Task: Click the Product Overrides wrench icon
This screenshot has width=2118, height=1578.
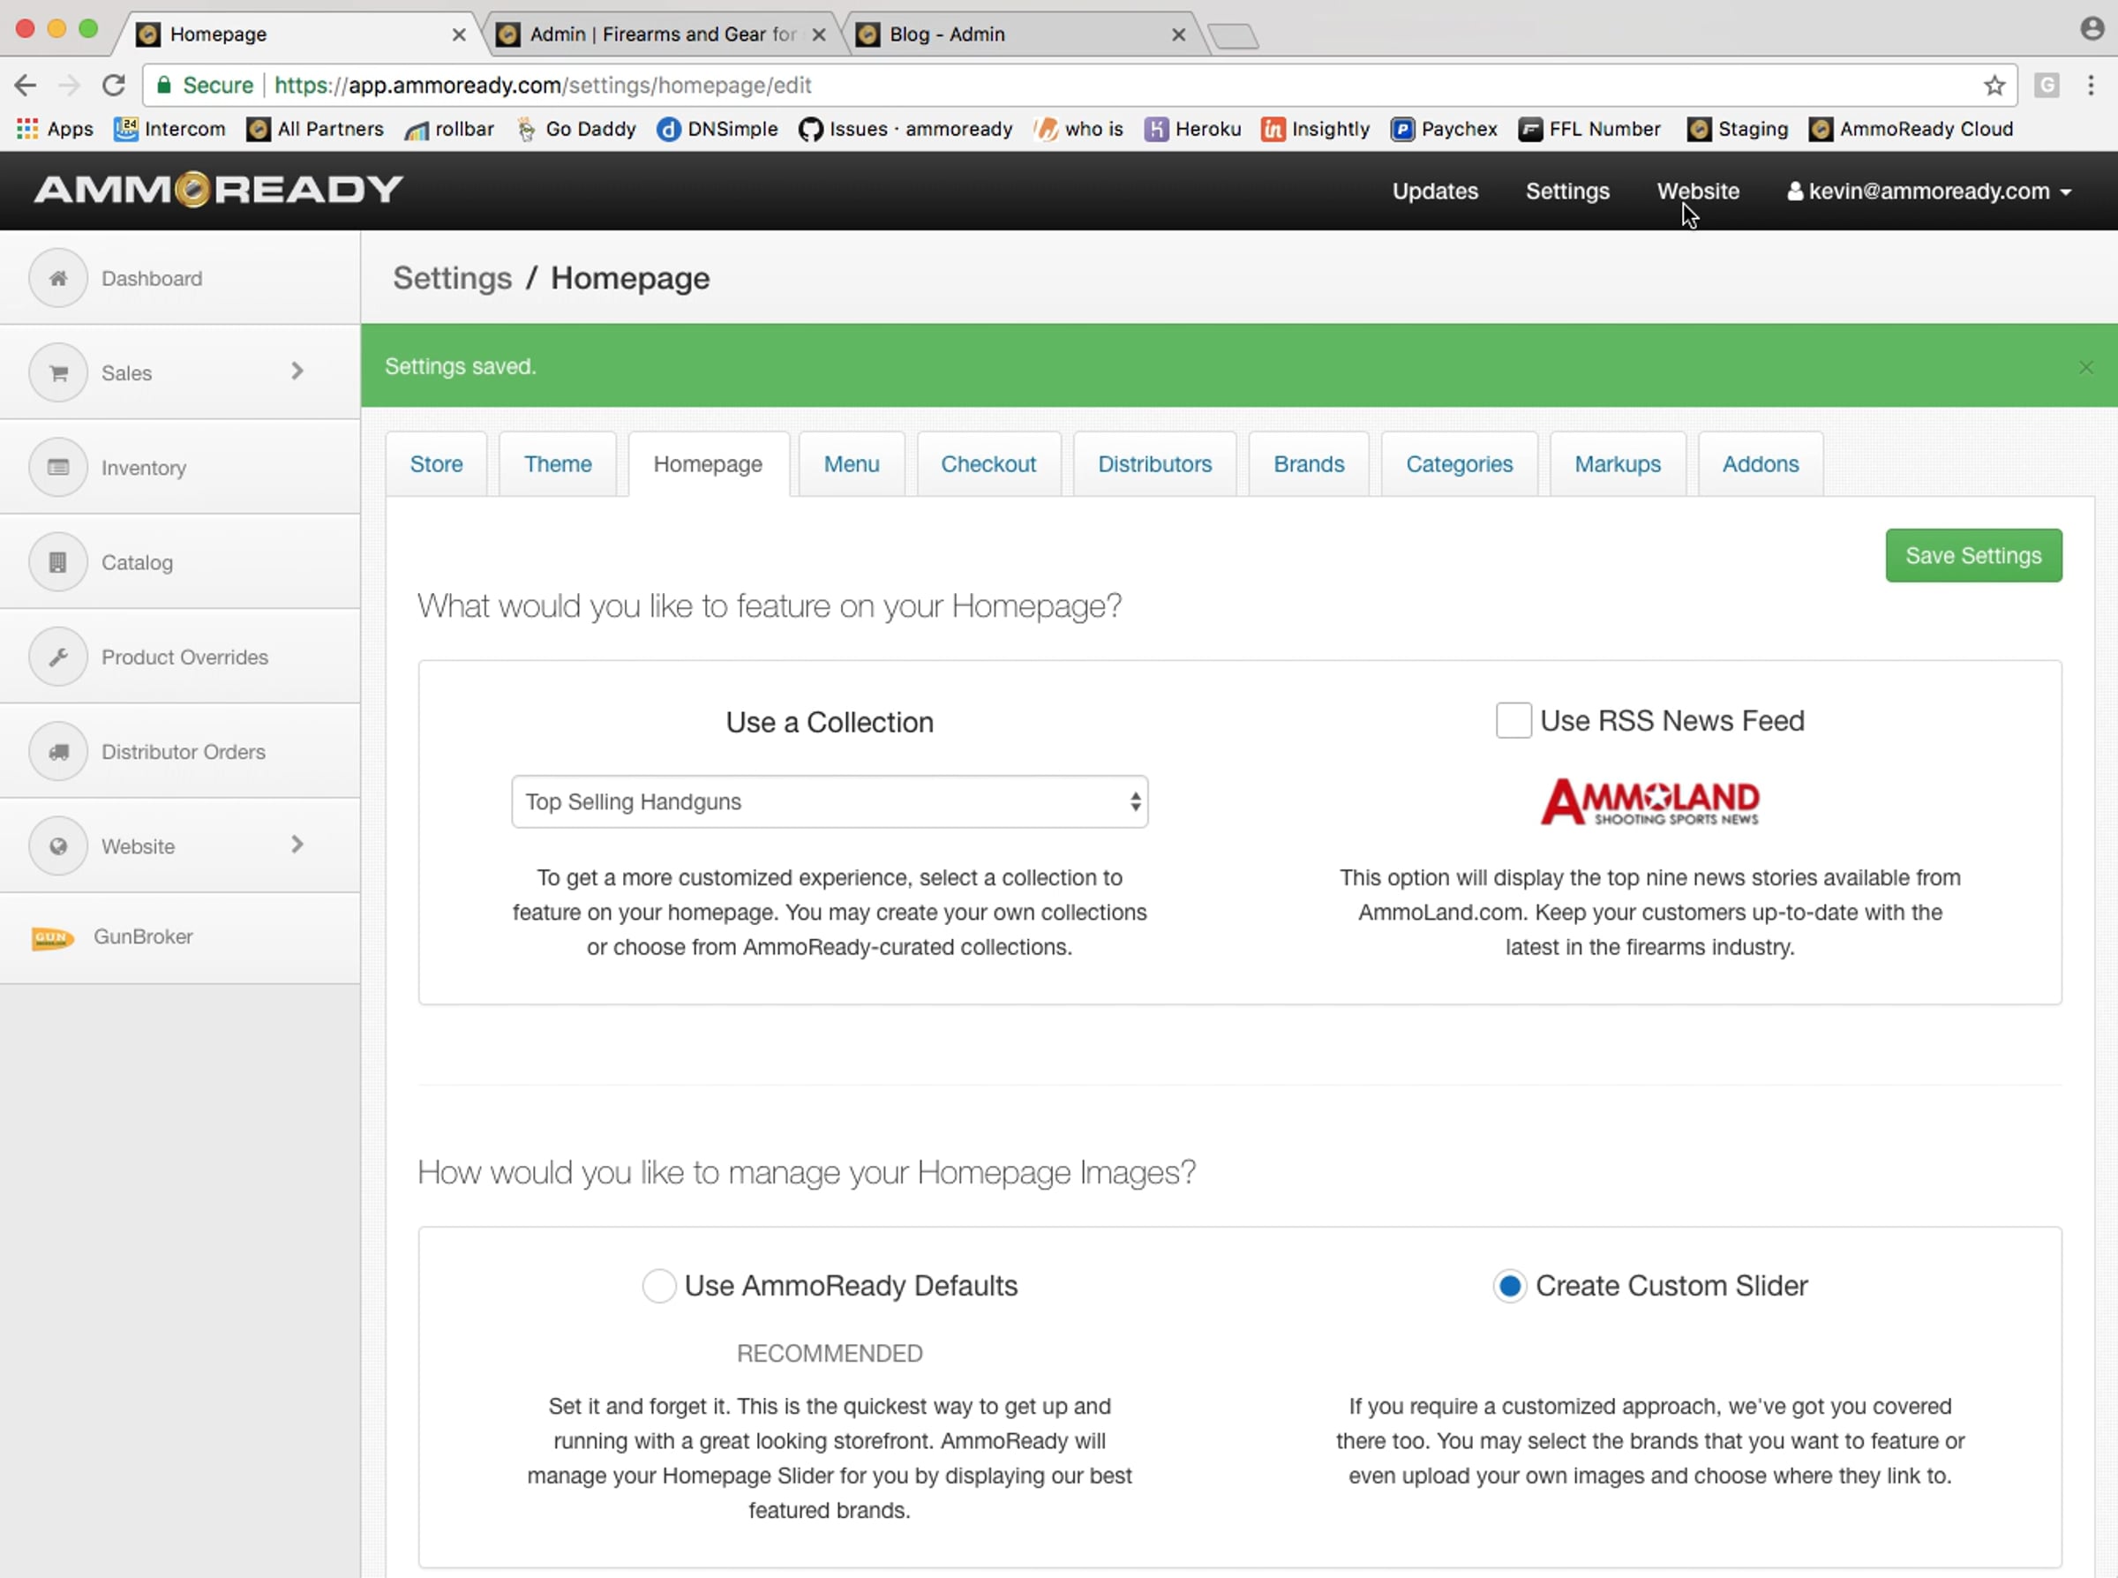Action: pos(58,657)
